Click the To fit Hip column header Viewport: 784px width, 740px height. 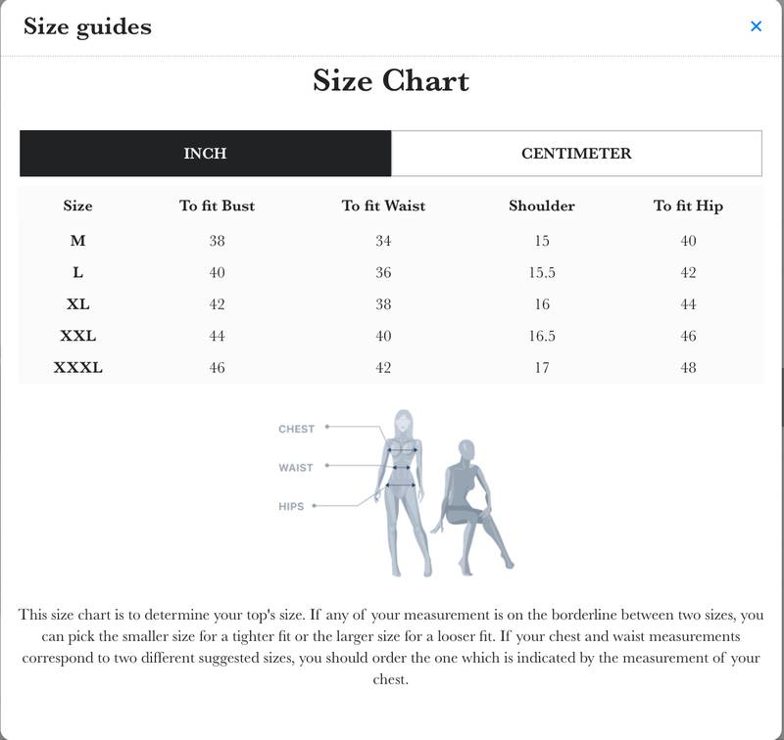pyautogui.click(x=688, y=207)
